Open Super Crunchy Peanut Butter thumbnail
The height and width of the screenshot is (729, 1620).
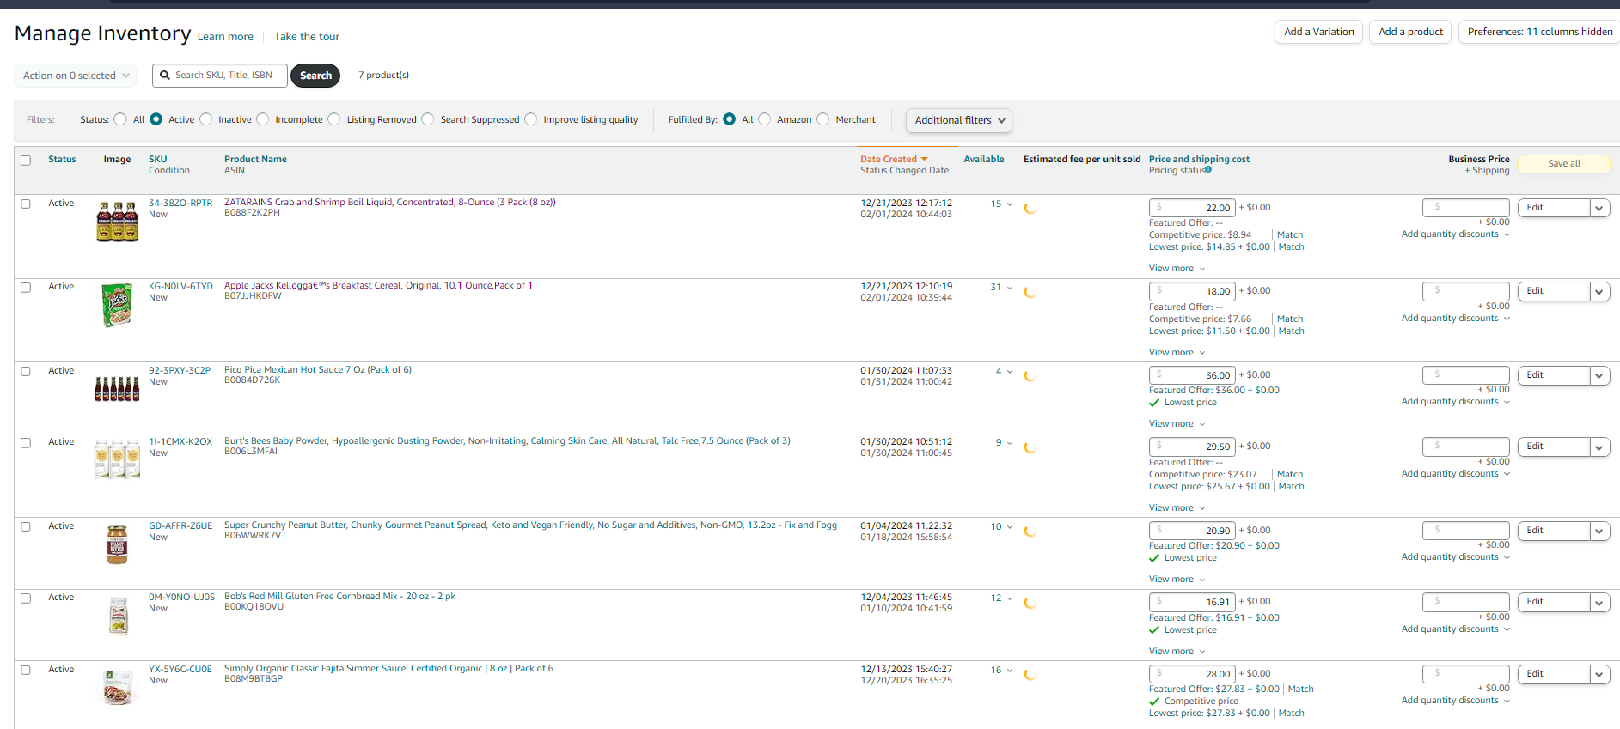coord(117,544)
